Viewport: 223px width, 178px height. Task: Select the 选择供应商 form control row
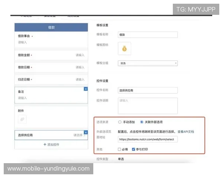(x=51, y=135)
